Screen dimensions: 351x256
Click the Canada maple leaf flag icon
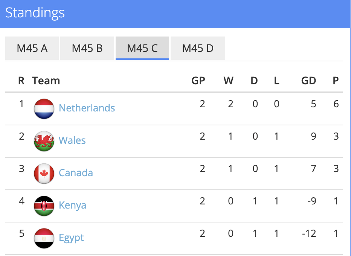pos(44,174)
